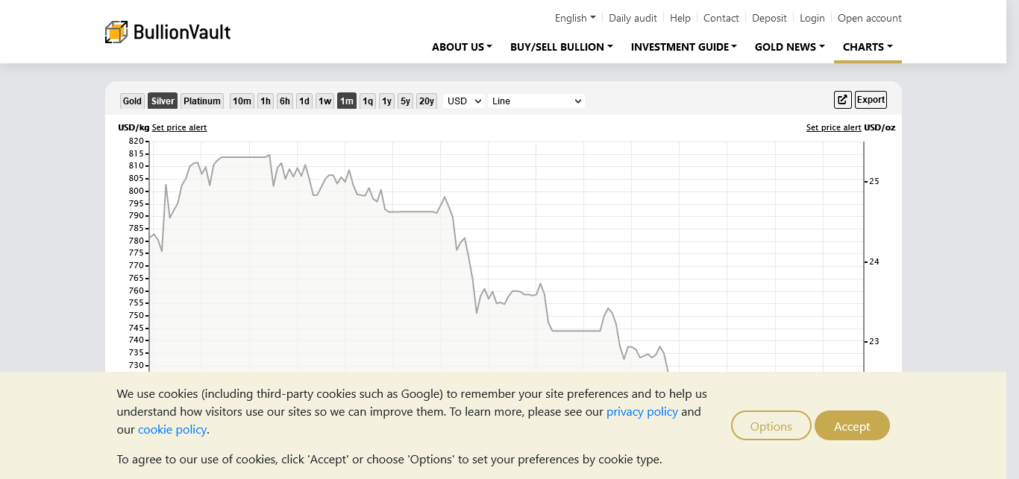
Task: Accept the cookie notice
Action: pyautogui.click(x=852, y=426)
